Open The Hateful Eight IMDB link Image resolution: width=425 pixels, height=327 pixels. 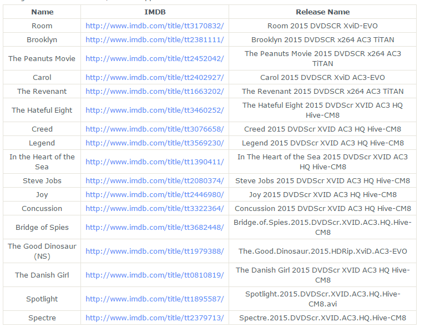pos(155,110)
